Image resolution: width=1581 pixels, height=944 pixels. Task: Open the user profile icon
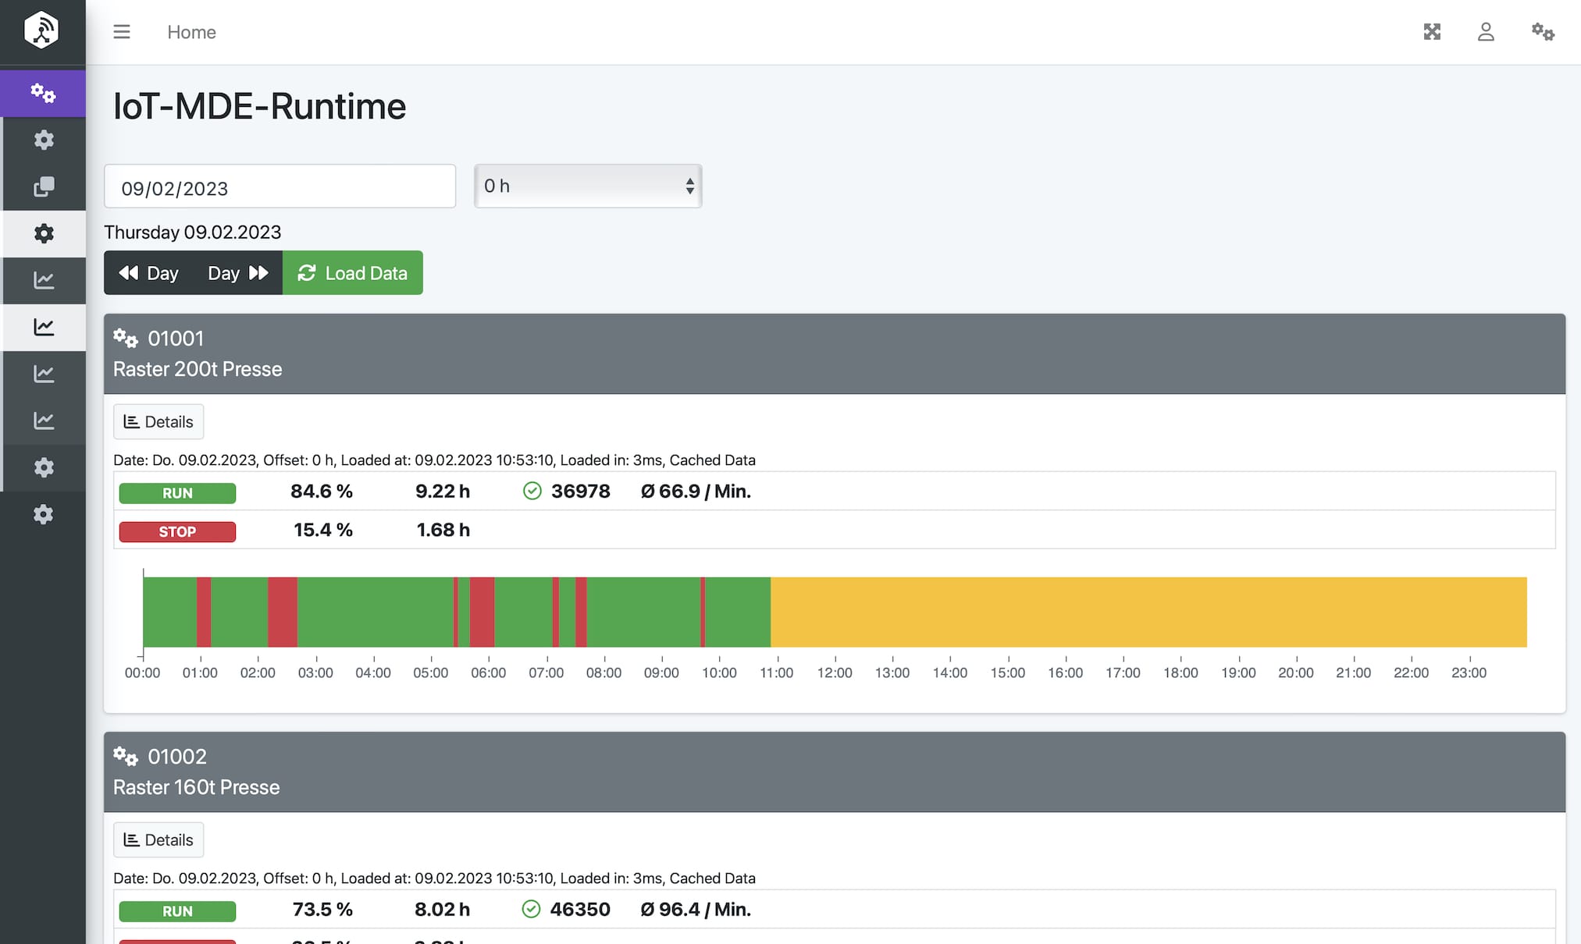point(1486,32)
